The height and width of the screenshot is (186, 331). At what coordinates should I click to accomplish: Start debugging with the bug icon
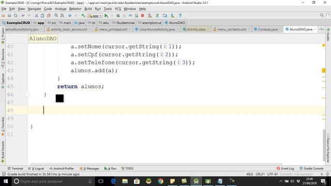click(118, 16)
